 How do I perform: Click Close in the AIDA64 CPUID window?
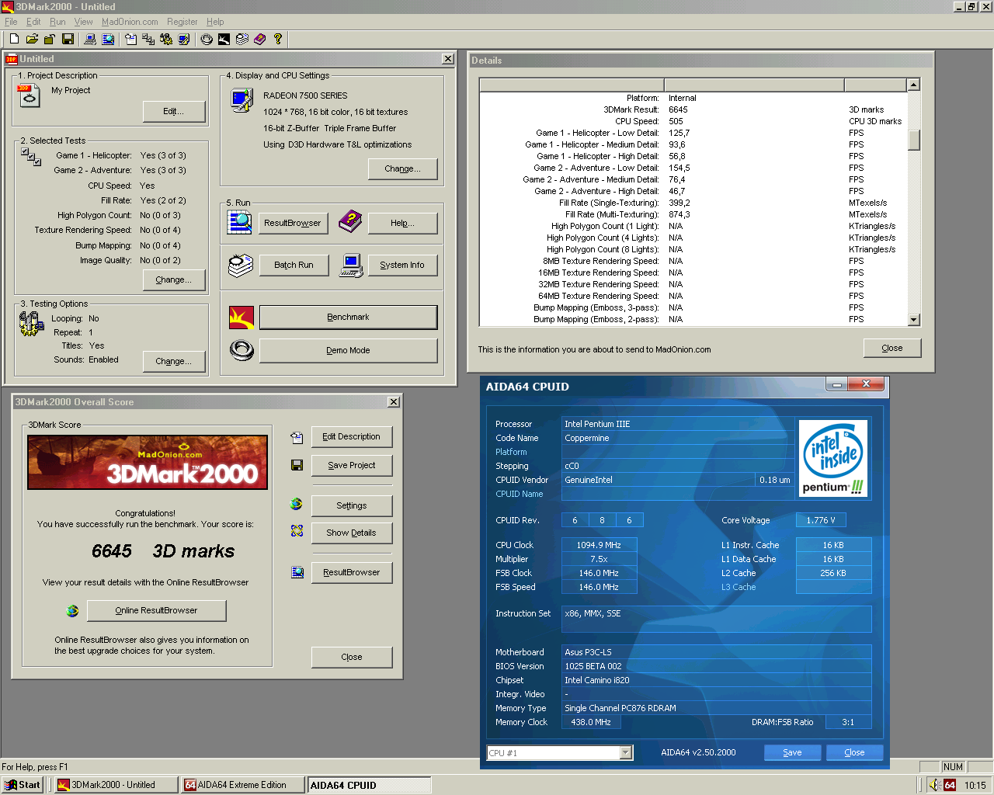pos(854,752)
